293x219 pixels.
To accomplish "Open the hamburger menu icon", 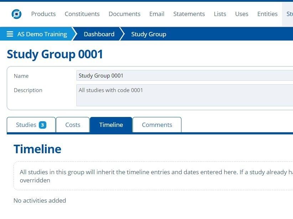I will [x=10, y=34].
